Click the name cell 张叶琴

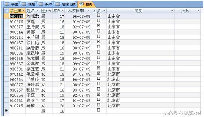pos(33,85)
